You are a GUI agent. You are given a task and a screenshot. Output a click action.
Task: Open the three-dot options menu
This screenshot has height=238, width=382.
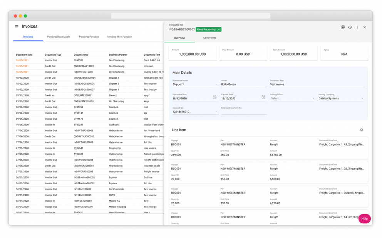click(357, 27)
